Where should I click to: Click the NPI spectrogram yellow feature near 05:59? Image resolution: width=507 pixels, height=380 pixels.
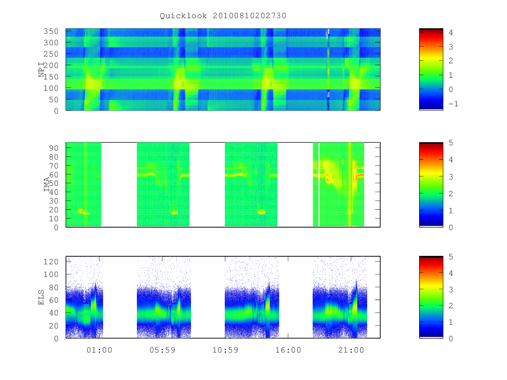[x=180, y=79]
